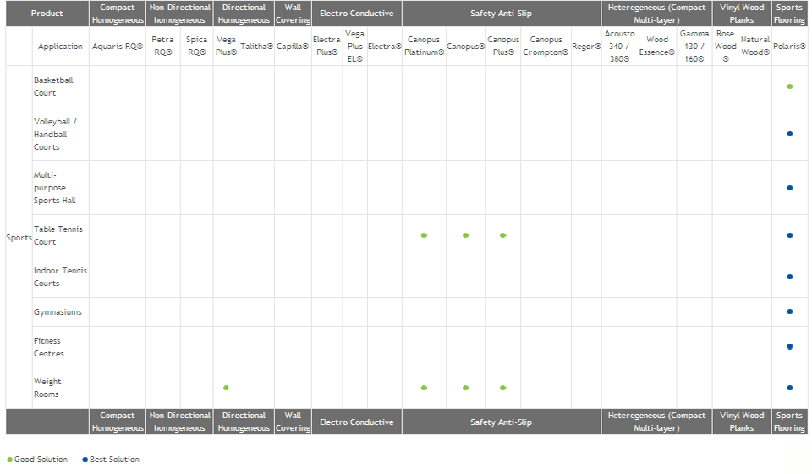This screenshot has width=812, height=474.
Task: Click the top Sports Flooring header
Action: pyautogui.click(x=789, y=14)
